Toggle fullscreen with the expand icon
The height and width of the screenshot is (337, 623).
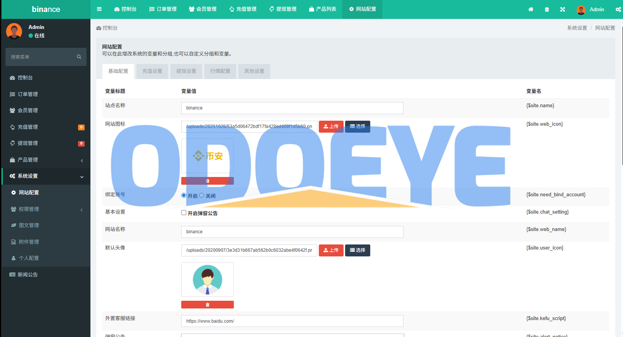[563, 9]
